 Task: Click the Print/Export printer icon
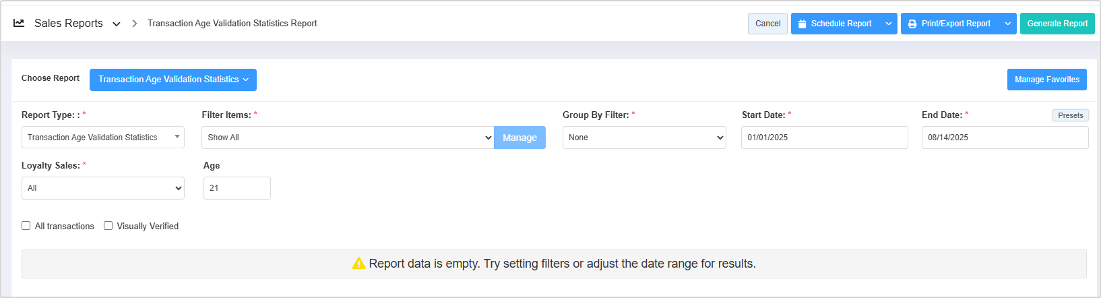[x=912, y=24]
